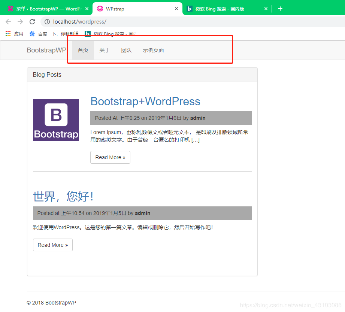The image size is (345, 312).
Task: Click the site info icon in the address bar
Action: click(x=47, y=22)
